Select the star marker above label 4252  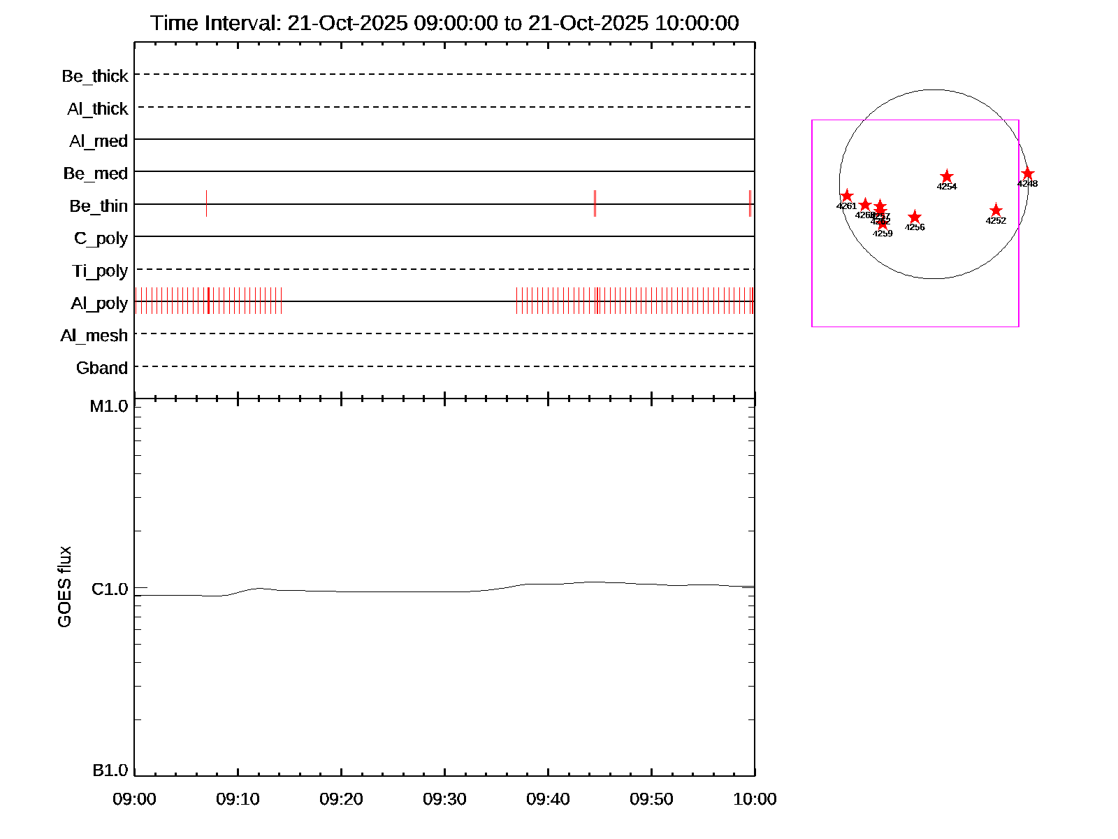tap(996, 210)
